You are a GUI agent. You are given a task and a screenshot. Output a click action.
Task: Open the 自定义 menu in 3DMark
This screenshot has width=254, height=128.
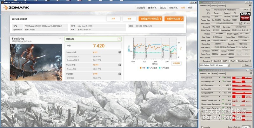(x=163, y=8)
